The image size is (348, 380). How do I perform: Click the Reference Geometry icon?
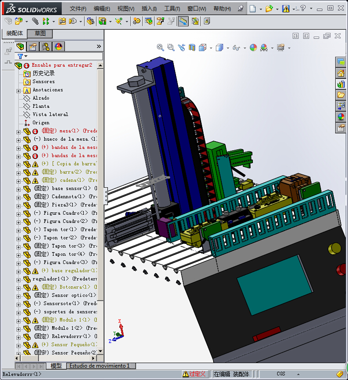pyautogui.click(x=119, y=21)
